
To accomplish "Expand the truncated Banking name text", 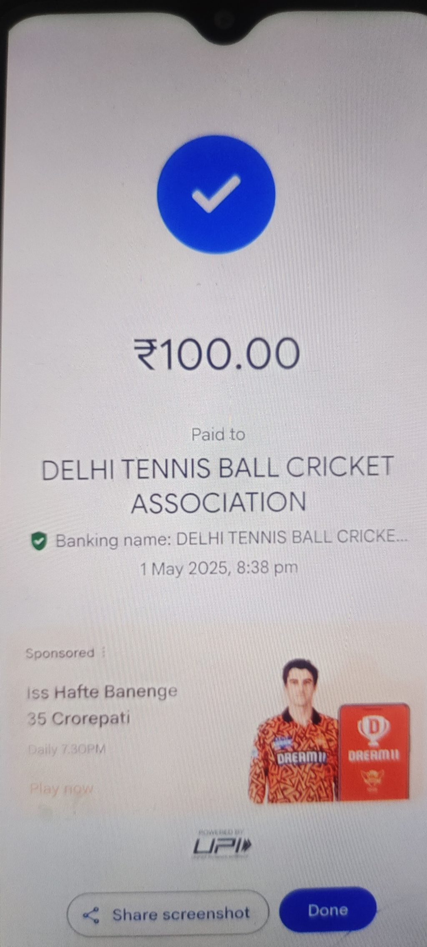I will 232,540.
